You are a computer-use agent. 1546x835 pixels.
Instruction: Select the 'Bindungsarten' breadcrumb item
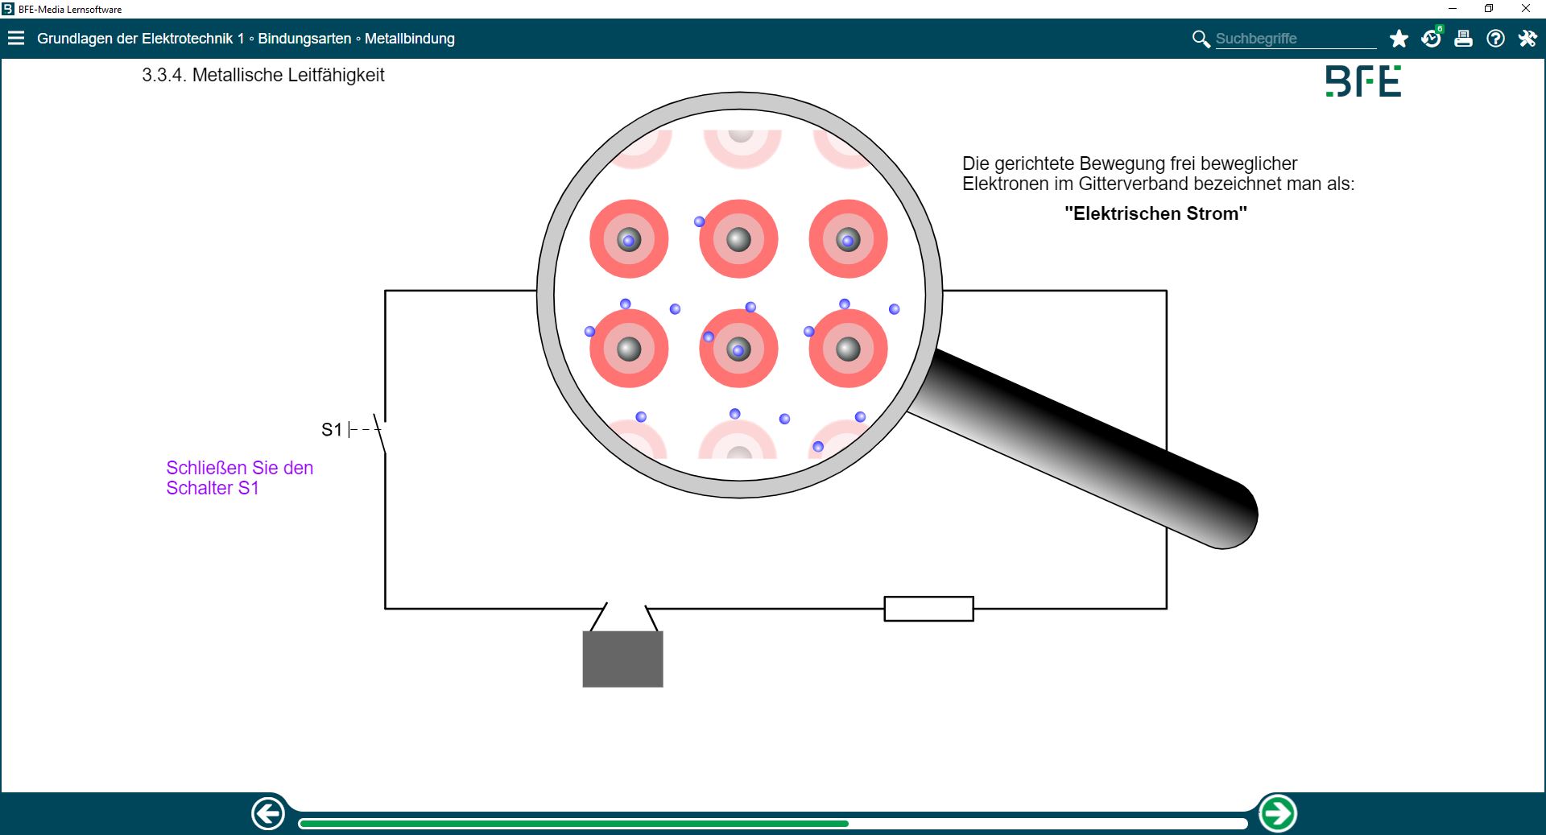point(304,39)
